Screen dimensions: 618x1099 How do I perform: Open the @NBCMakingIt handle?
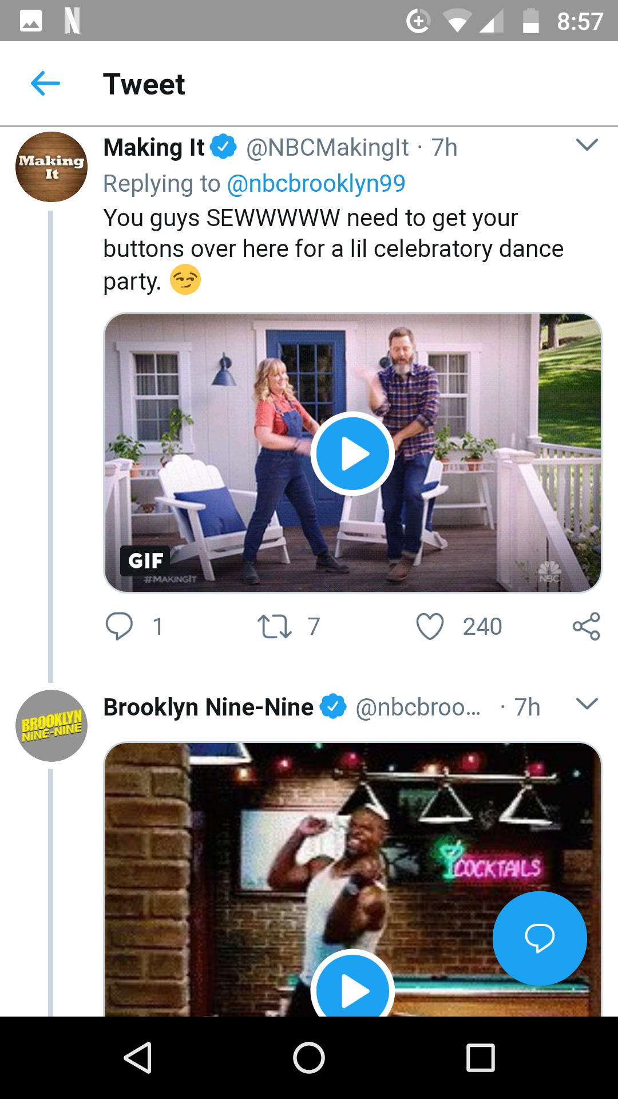coord(327,148)
